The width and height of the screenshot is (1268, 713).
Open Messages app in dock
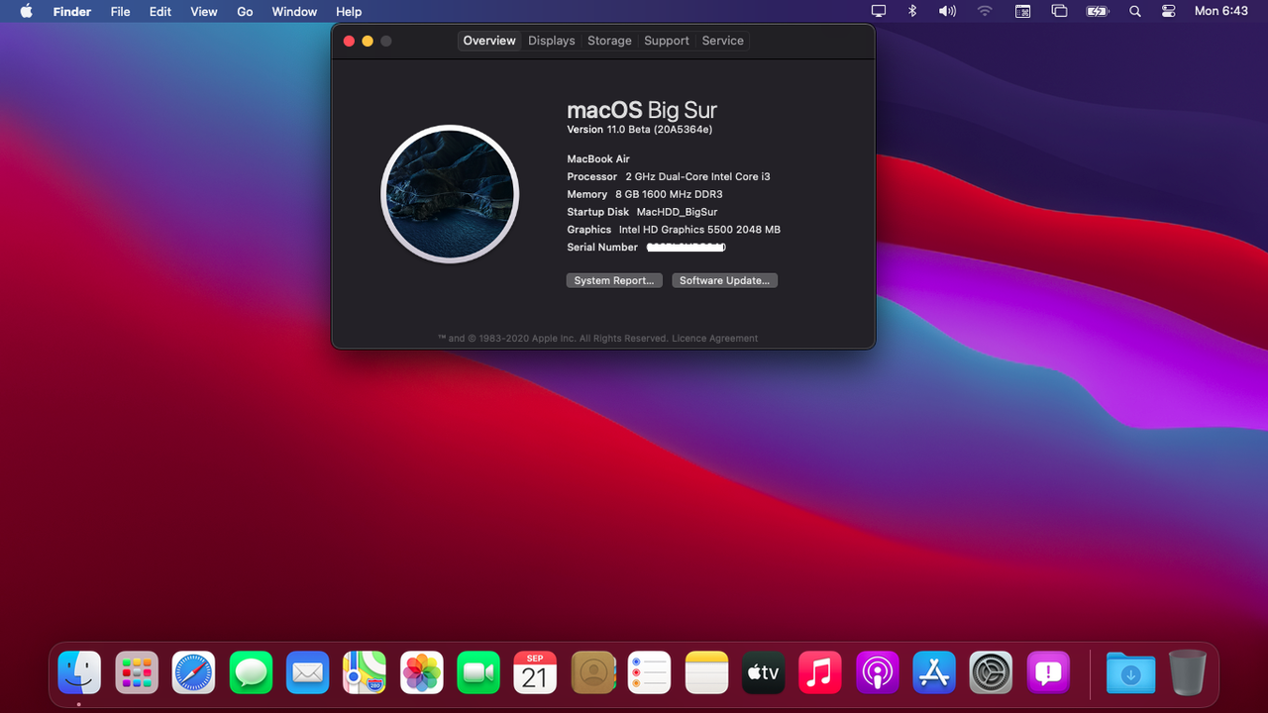[251, 672]
